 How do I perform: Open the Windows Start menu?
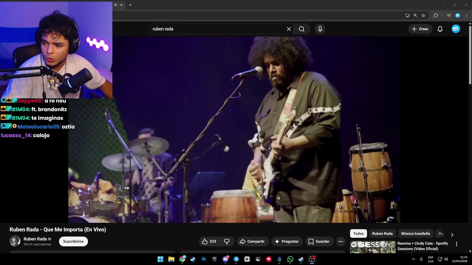coord(160,259)
